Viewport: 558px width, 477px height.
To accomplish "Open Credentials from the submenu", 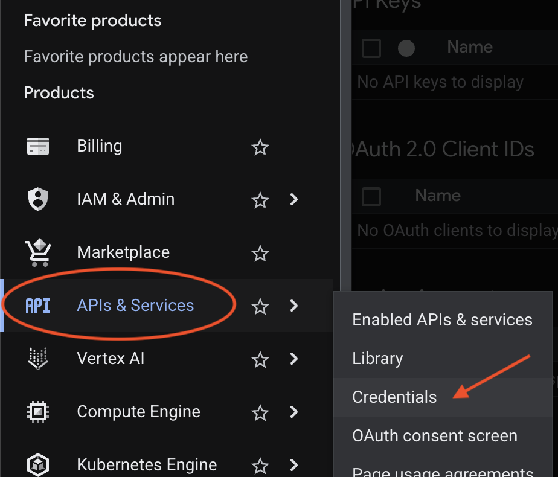I will click(394, 397).
